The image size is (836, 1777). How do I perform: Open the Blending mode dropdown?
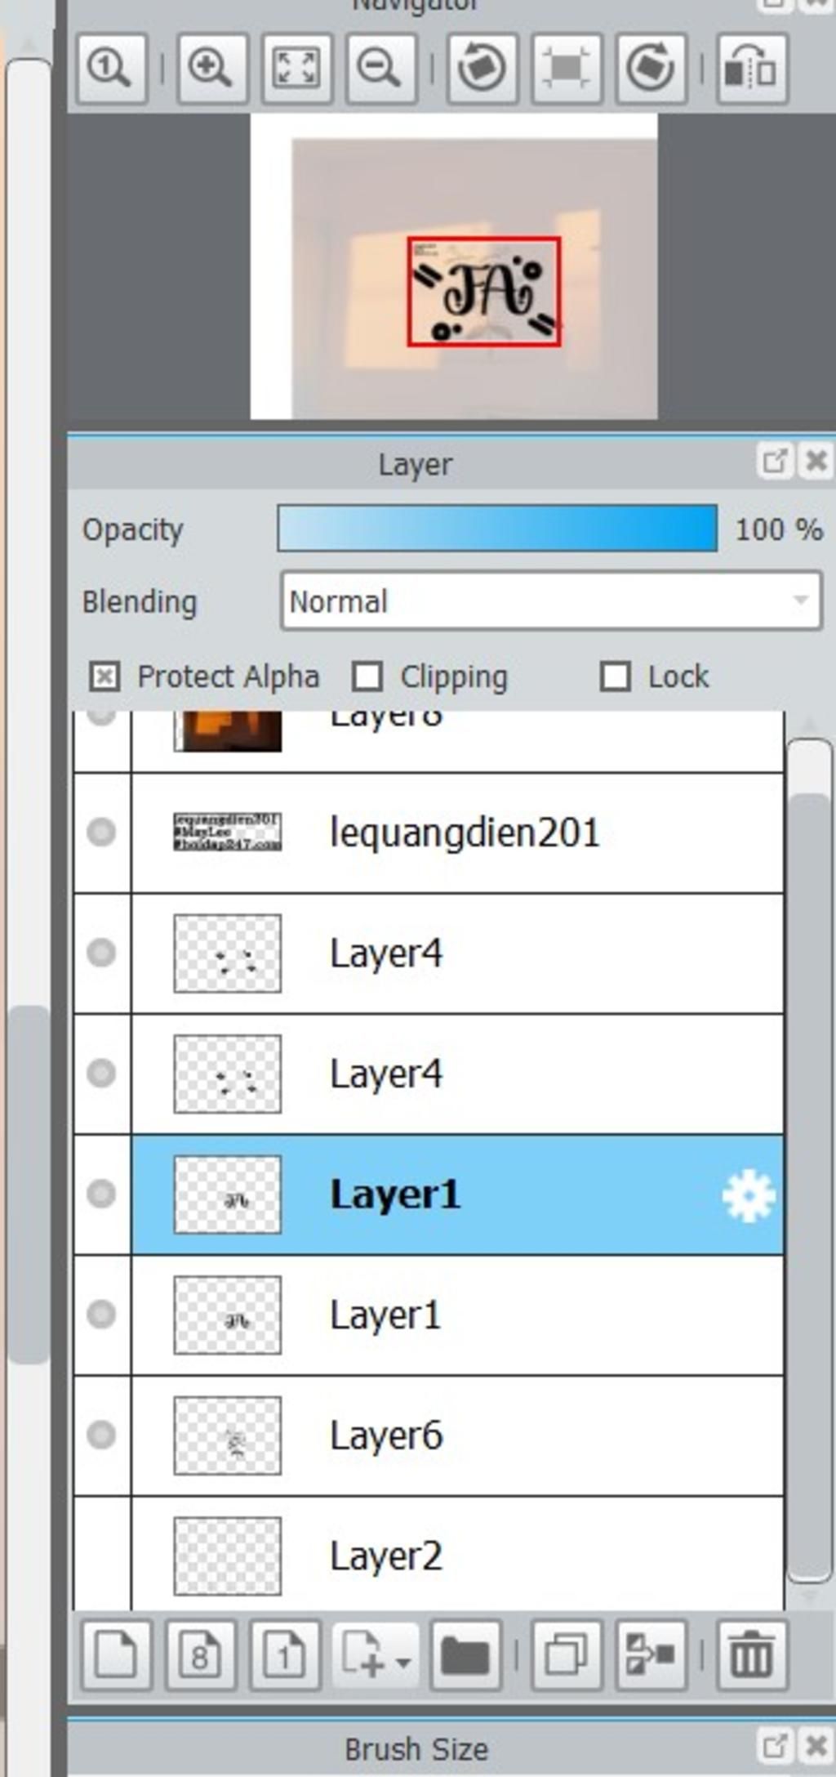(551, 601)
